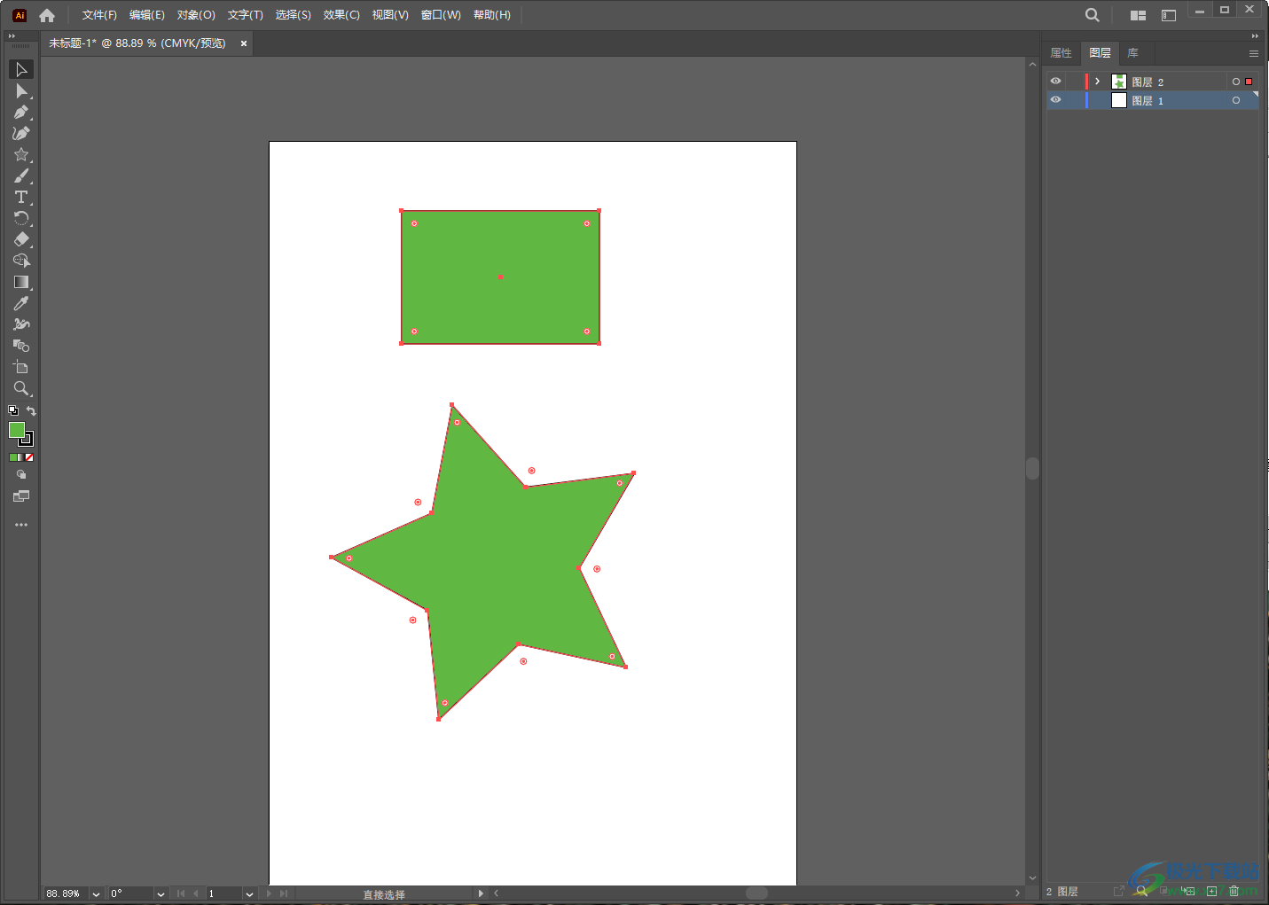Image resolution: width=1269 pixels, height=905 pixels.
Task: Open 窗口(W) menu
Action: (x=441, y=15)
